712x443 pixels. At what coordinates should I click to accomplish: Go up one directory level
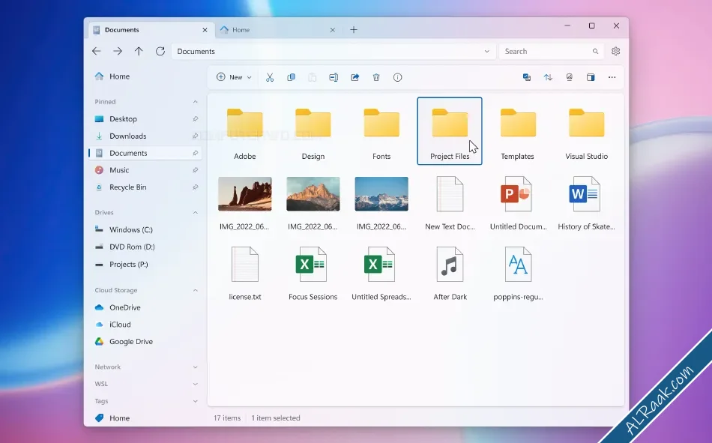[139, 51]
